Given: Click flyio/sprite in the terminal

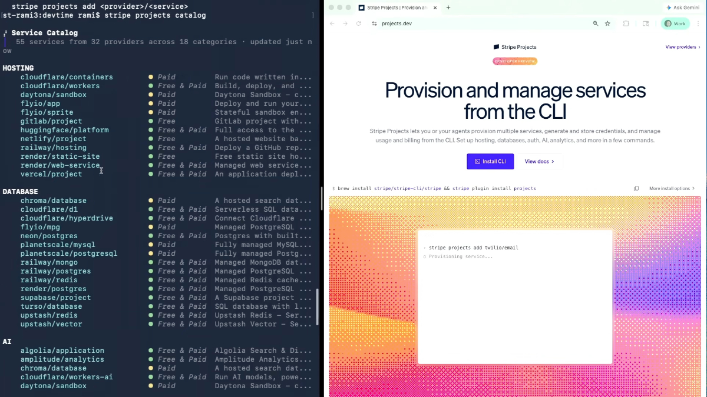Looking at the screenshot, I should pyautogui.click(x=47, y=112).
